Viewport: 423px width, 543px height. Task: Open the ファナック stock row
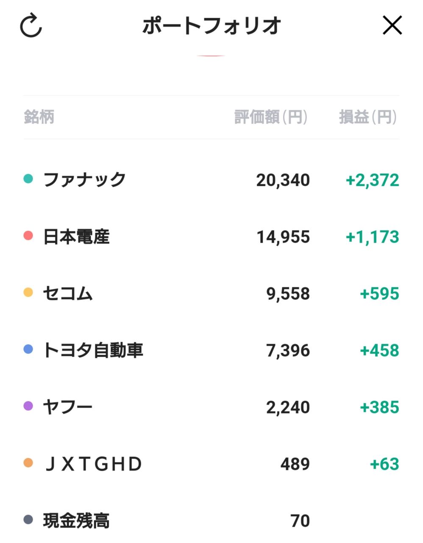pos(211,179)
